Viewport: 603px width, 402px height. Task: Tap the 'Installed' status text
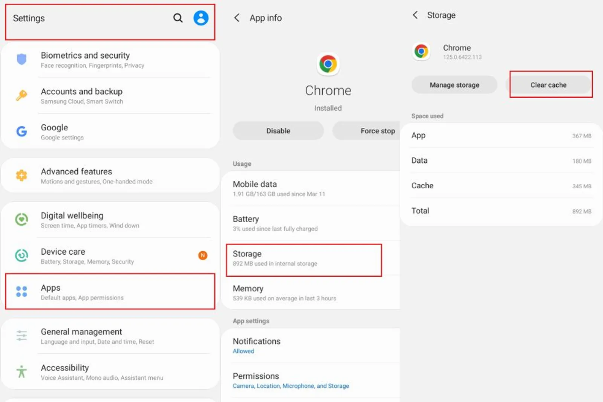click(x=328, y=108)
